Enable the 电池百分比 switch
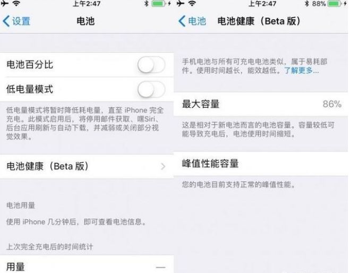The width and height of the screenshot is (349, 273). pos(151,65)
